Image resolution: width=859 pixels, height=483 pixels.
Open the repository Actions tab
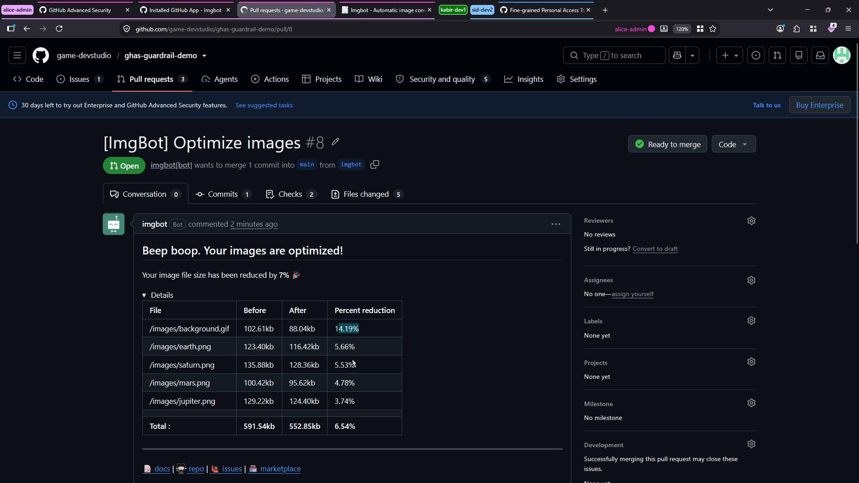pos(270,79)
